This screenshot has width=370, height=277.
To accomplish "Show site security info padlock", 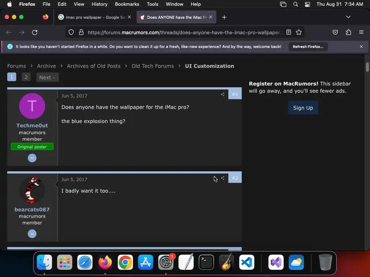I will pos(81,32).
